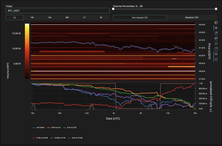
Task: Click the Volume color scale bar
Action: (27, 51)
